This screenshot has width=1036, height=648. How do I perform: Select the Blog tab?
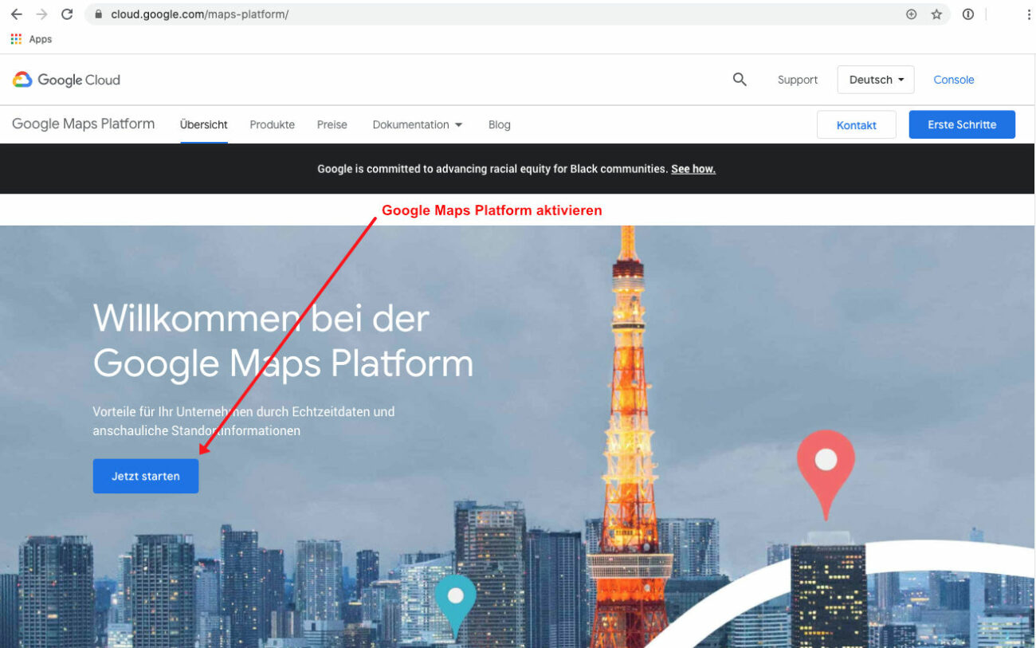click(500, 125)
